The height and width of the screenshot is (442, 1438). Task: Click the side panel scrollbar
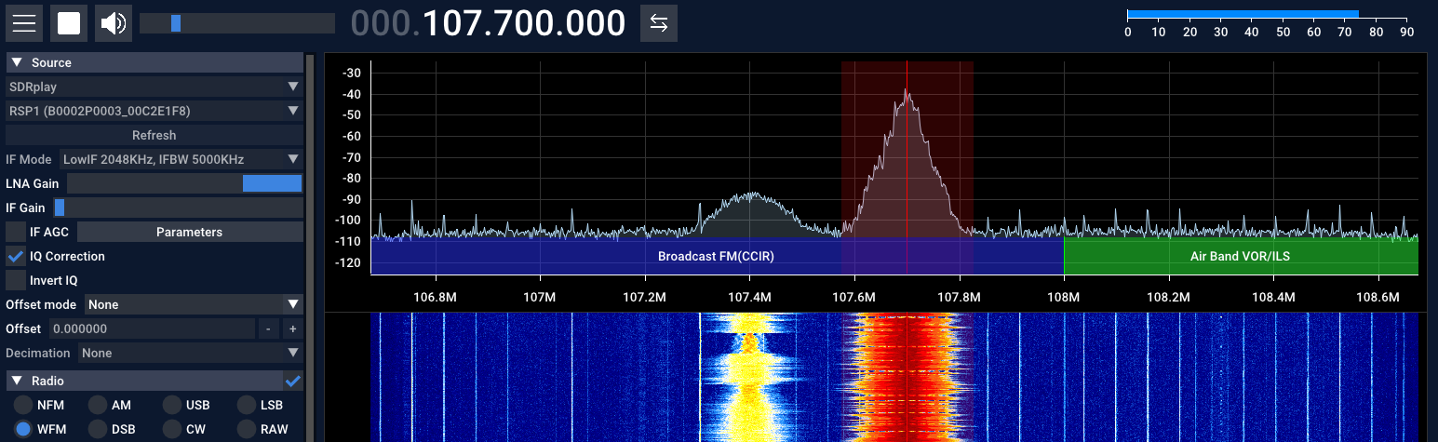[311, 247]
